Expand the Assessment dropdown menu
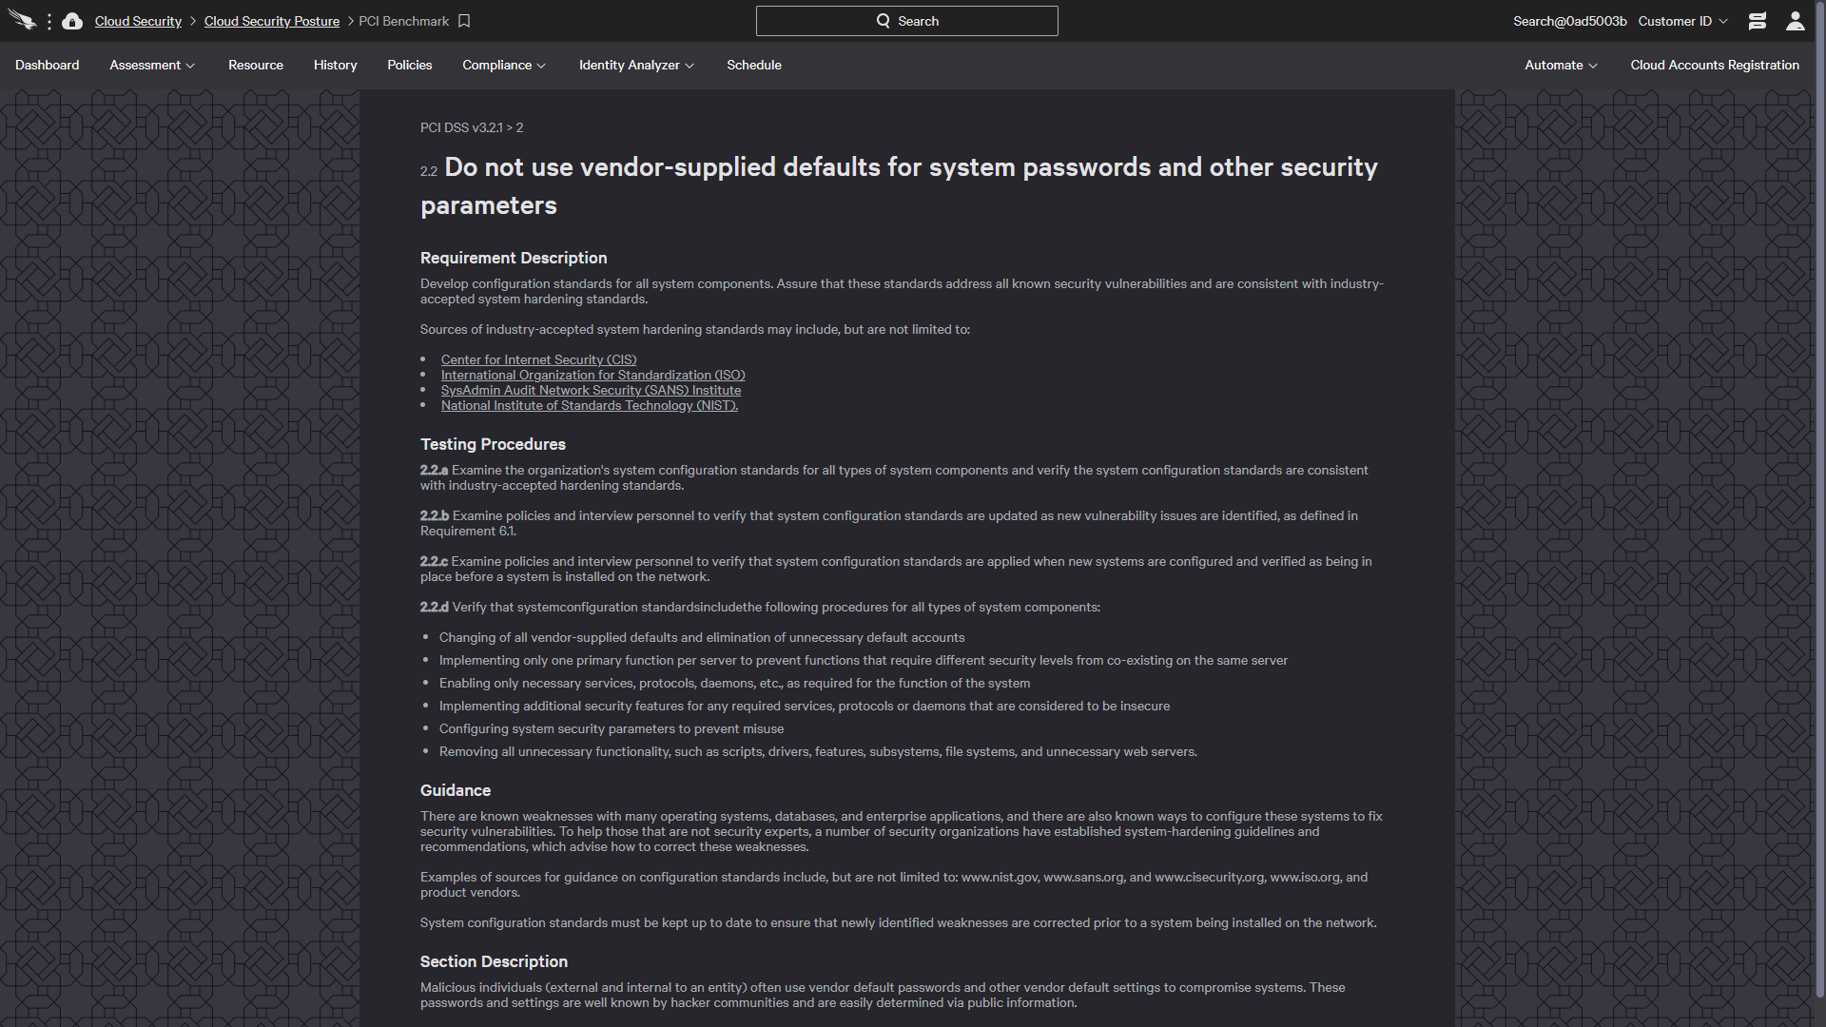This screenshot has height=1027, width=1826. pos(150,64)
